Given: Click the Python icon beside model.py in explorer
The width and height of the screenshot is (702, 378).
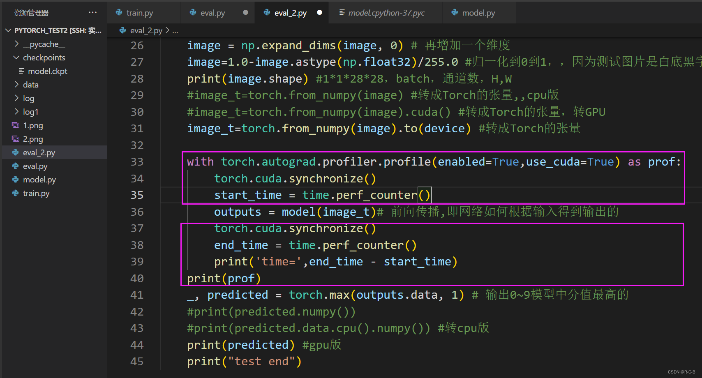Looking at the screenshot, I should 16,180.
